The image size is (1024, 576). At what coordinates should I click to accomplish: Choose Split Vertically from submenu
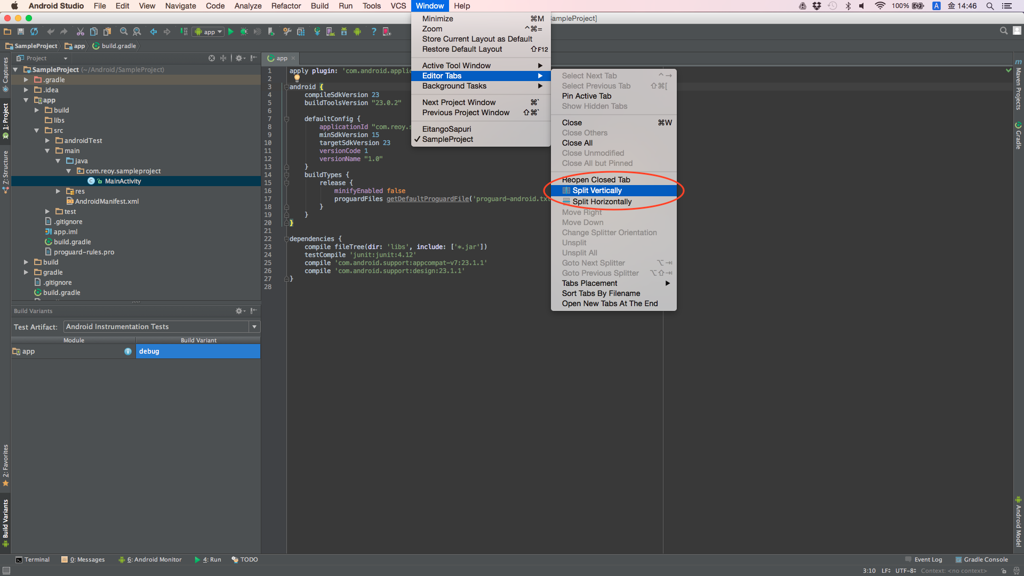pos(597,190)
